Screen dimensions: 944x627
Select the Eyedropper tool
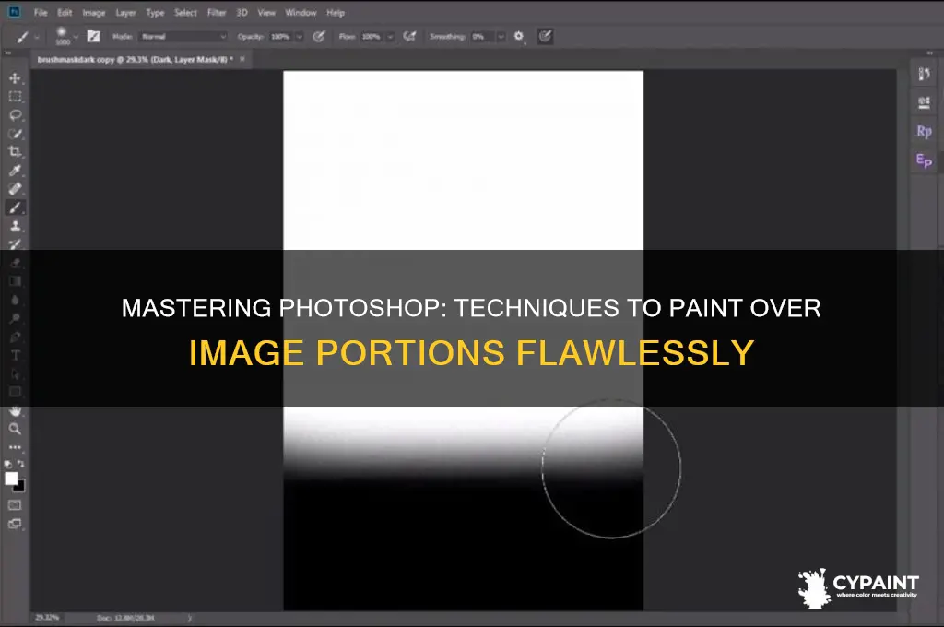15,171
